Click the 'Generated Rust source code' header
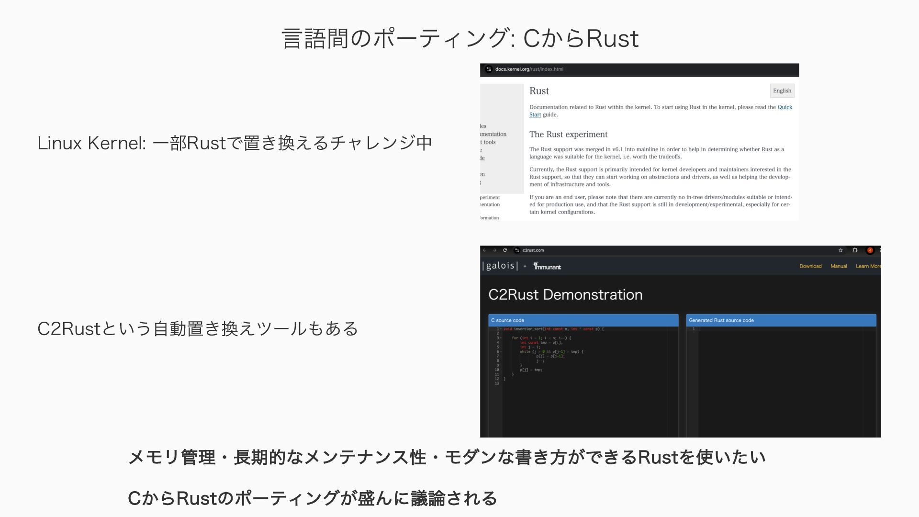919x517 pixels. 781,320
